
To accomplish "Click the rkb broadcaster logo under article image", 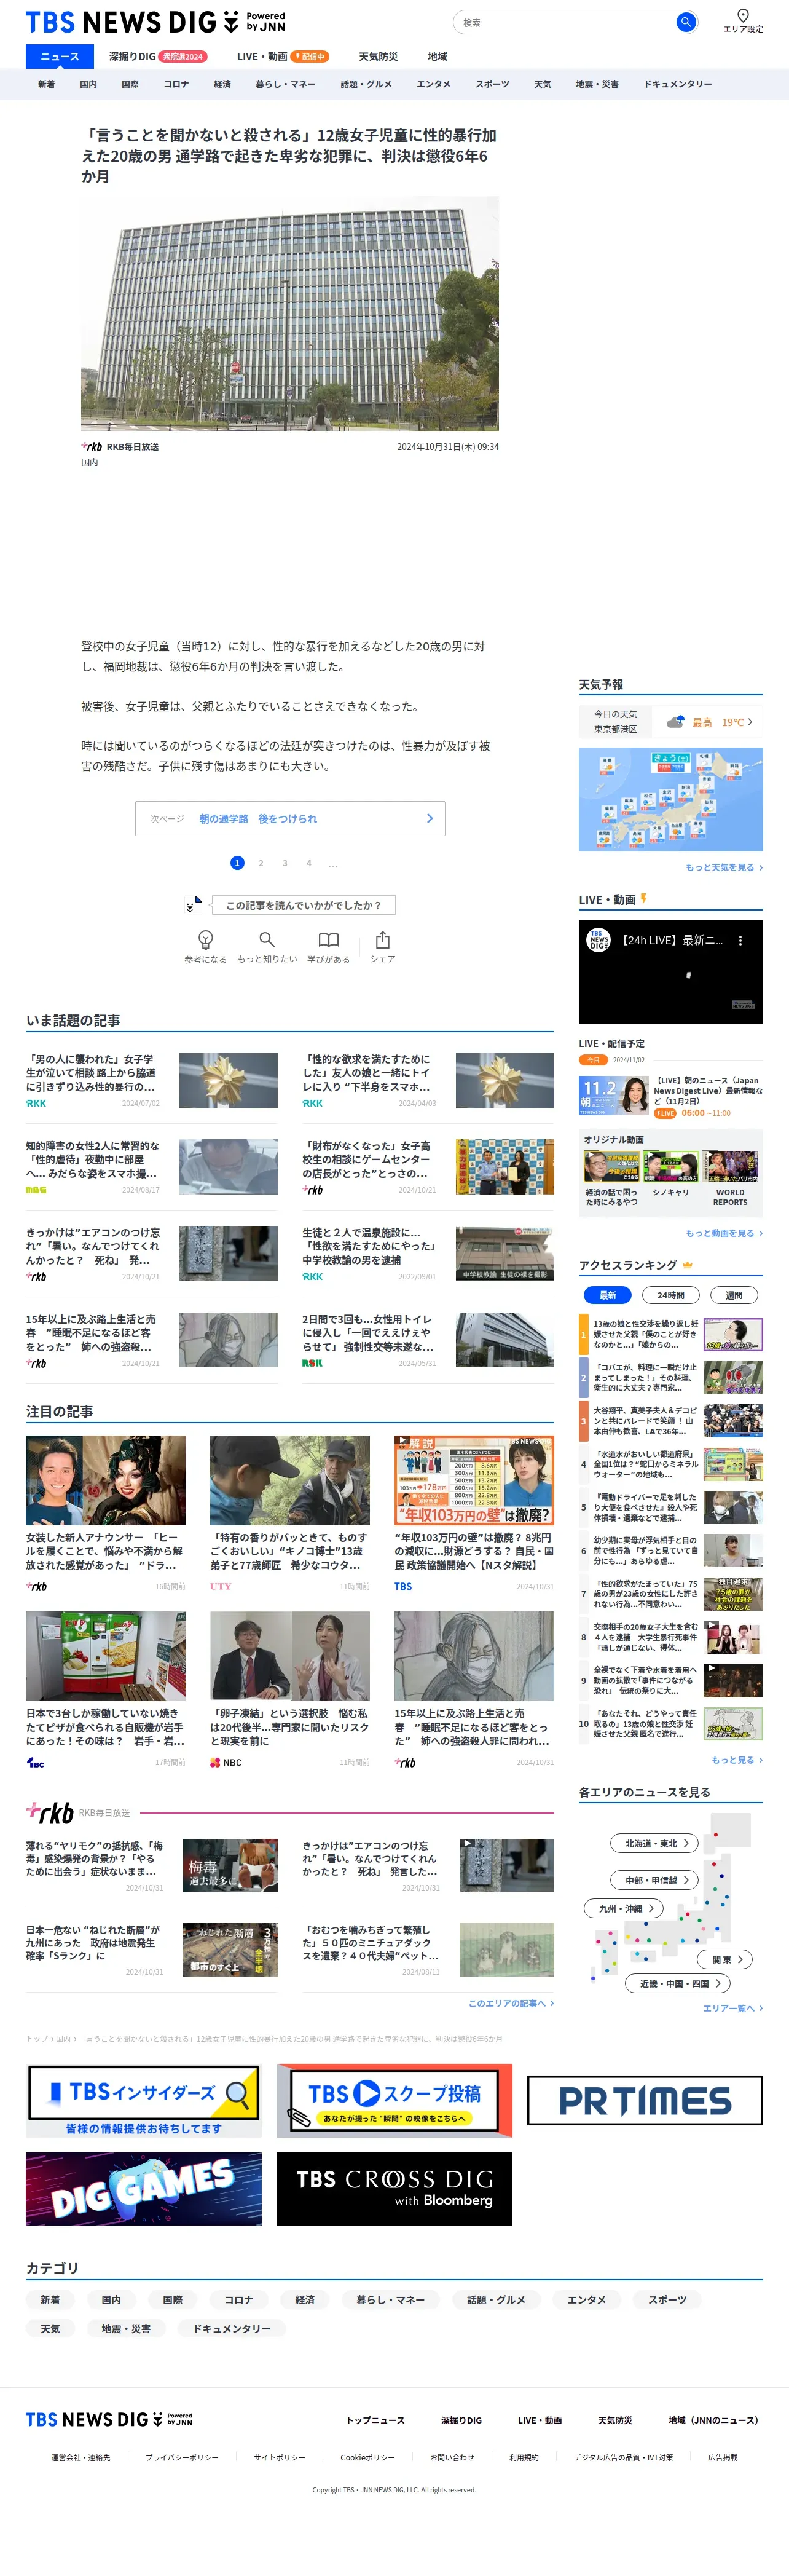I will pos(92,447).
